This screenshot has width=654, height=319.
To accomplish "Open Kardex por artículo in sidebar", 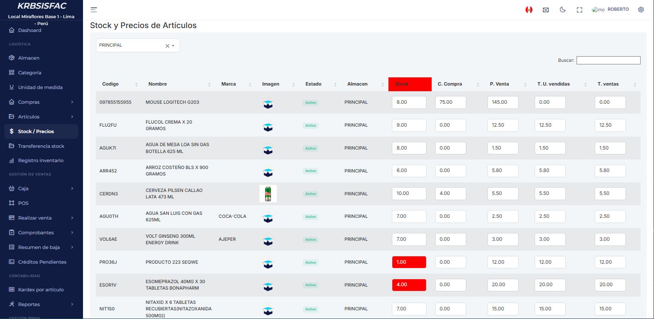I will (x=41, y=290).
